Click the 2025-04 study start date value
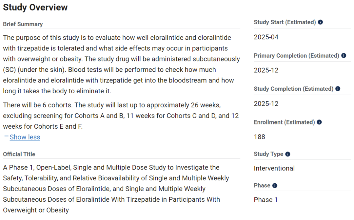354x220 pixels. pyautogui.click(x=266, y=37)
